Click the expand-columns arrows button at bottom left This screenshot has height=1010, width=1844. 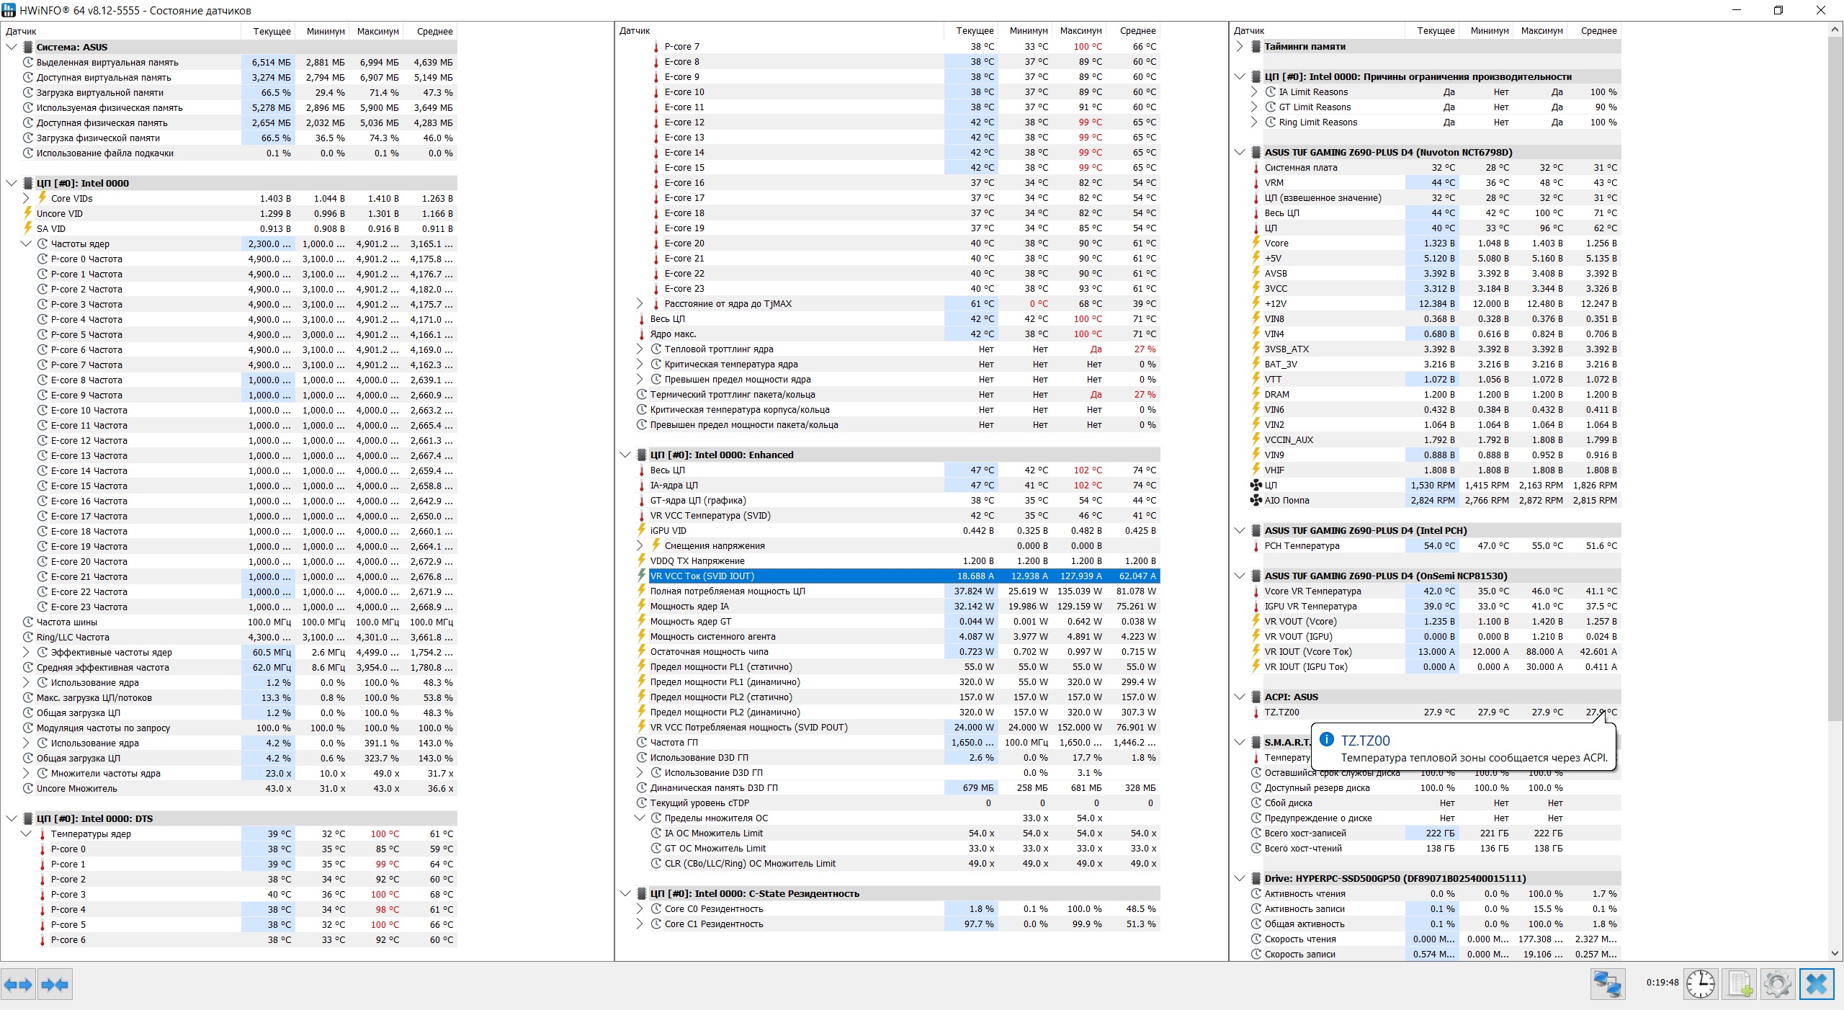[18, 984]
